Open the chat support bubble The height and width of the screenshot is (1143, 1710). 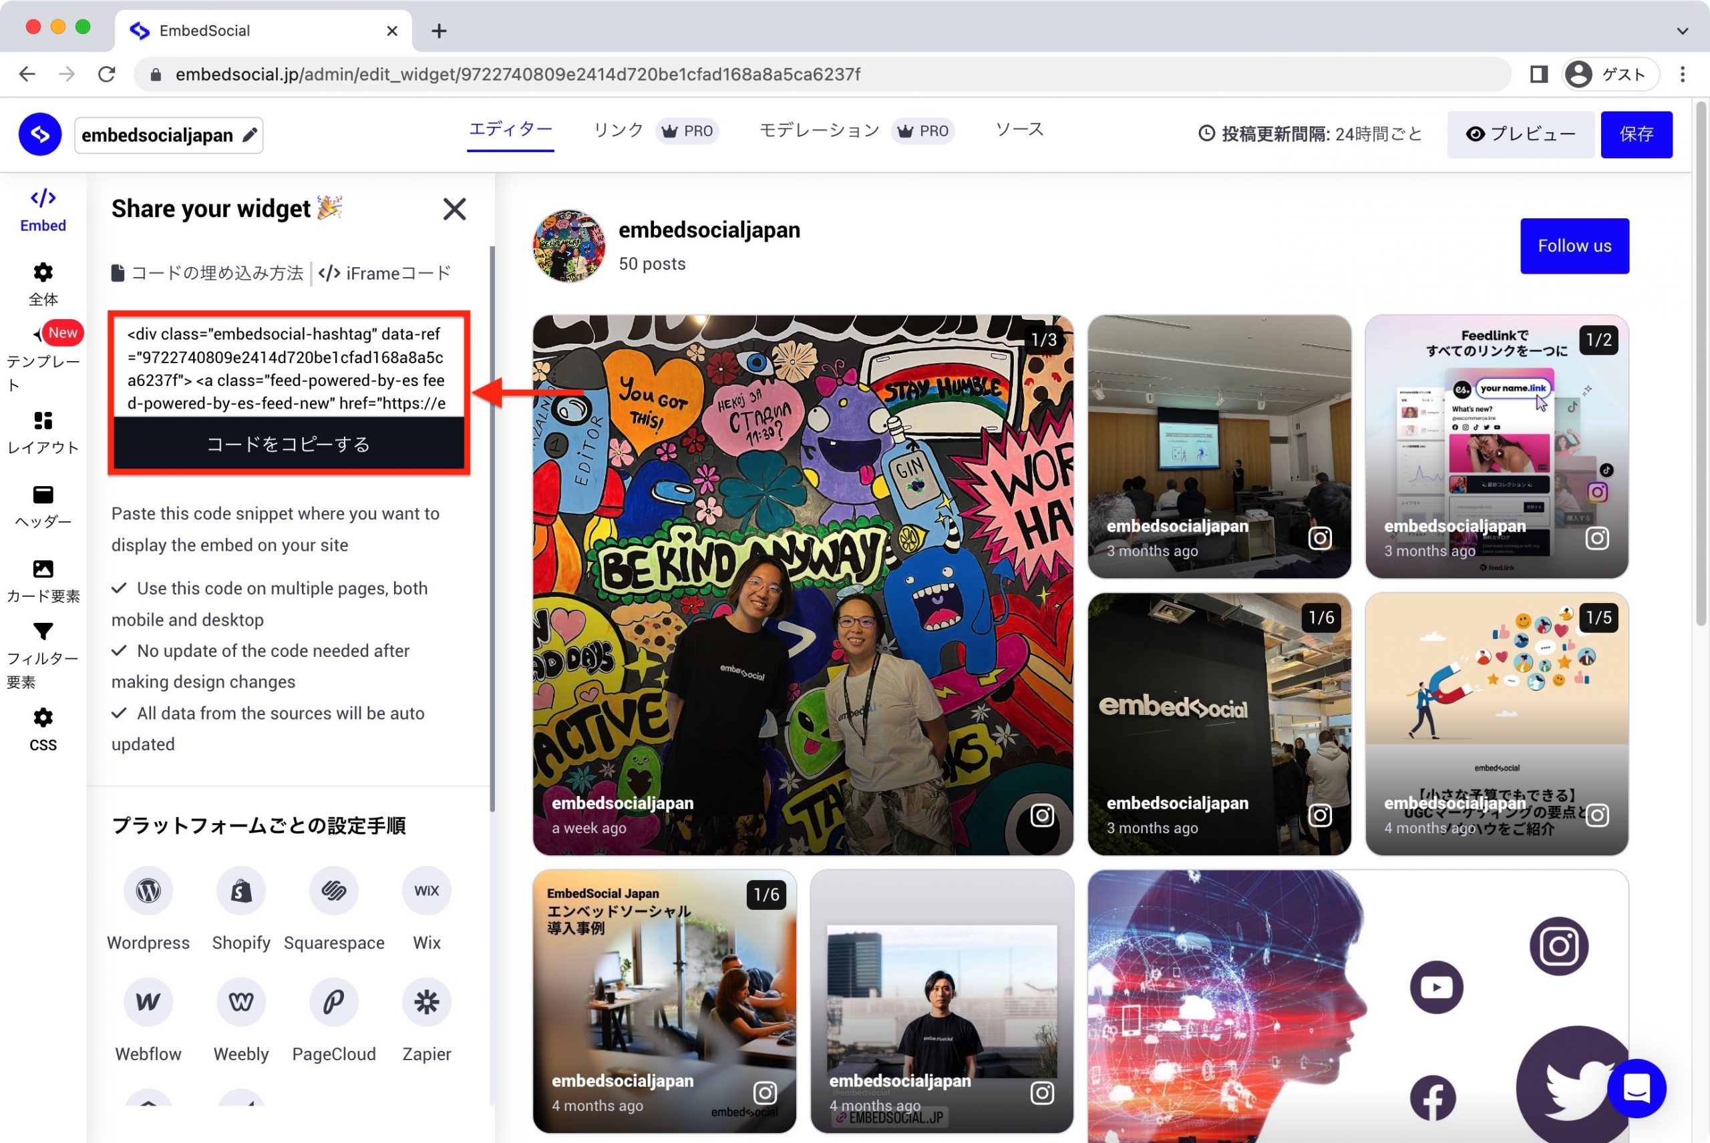[x=1637, y=1088]
